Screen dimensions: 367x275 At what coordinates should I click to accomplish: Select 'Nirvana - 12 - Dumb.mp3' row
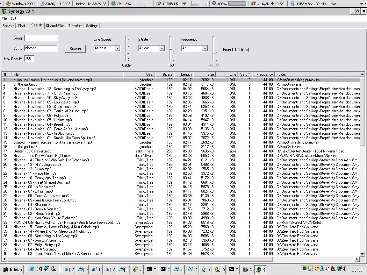tap(181, 169)
